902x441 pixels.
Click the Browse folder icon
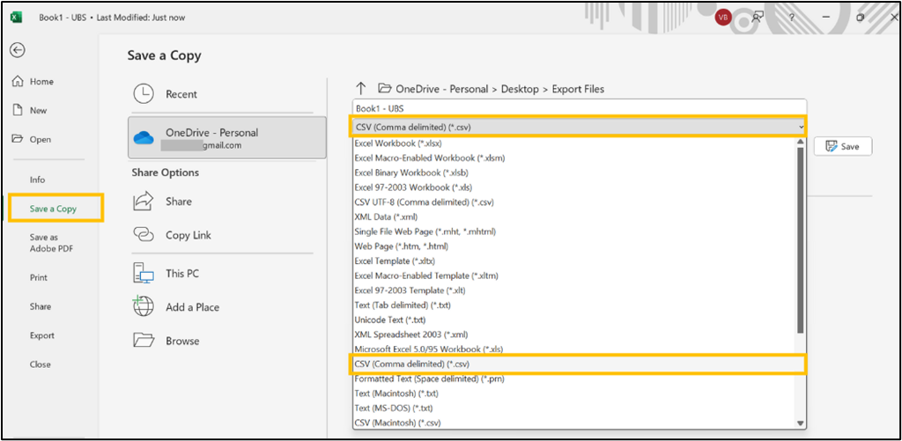pos(144,341)
